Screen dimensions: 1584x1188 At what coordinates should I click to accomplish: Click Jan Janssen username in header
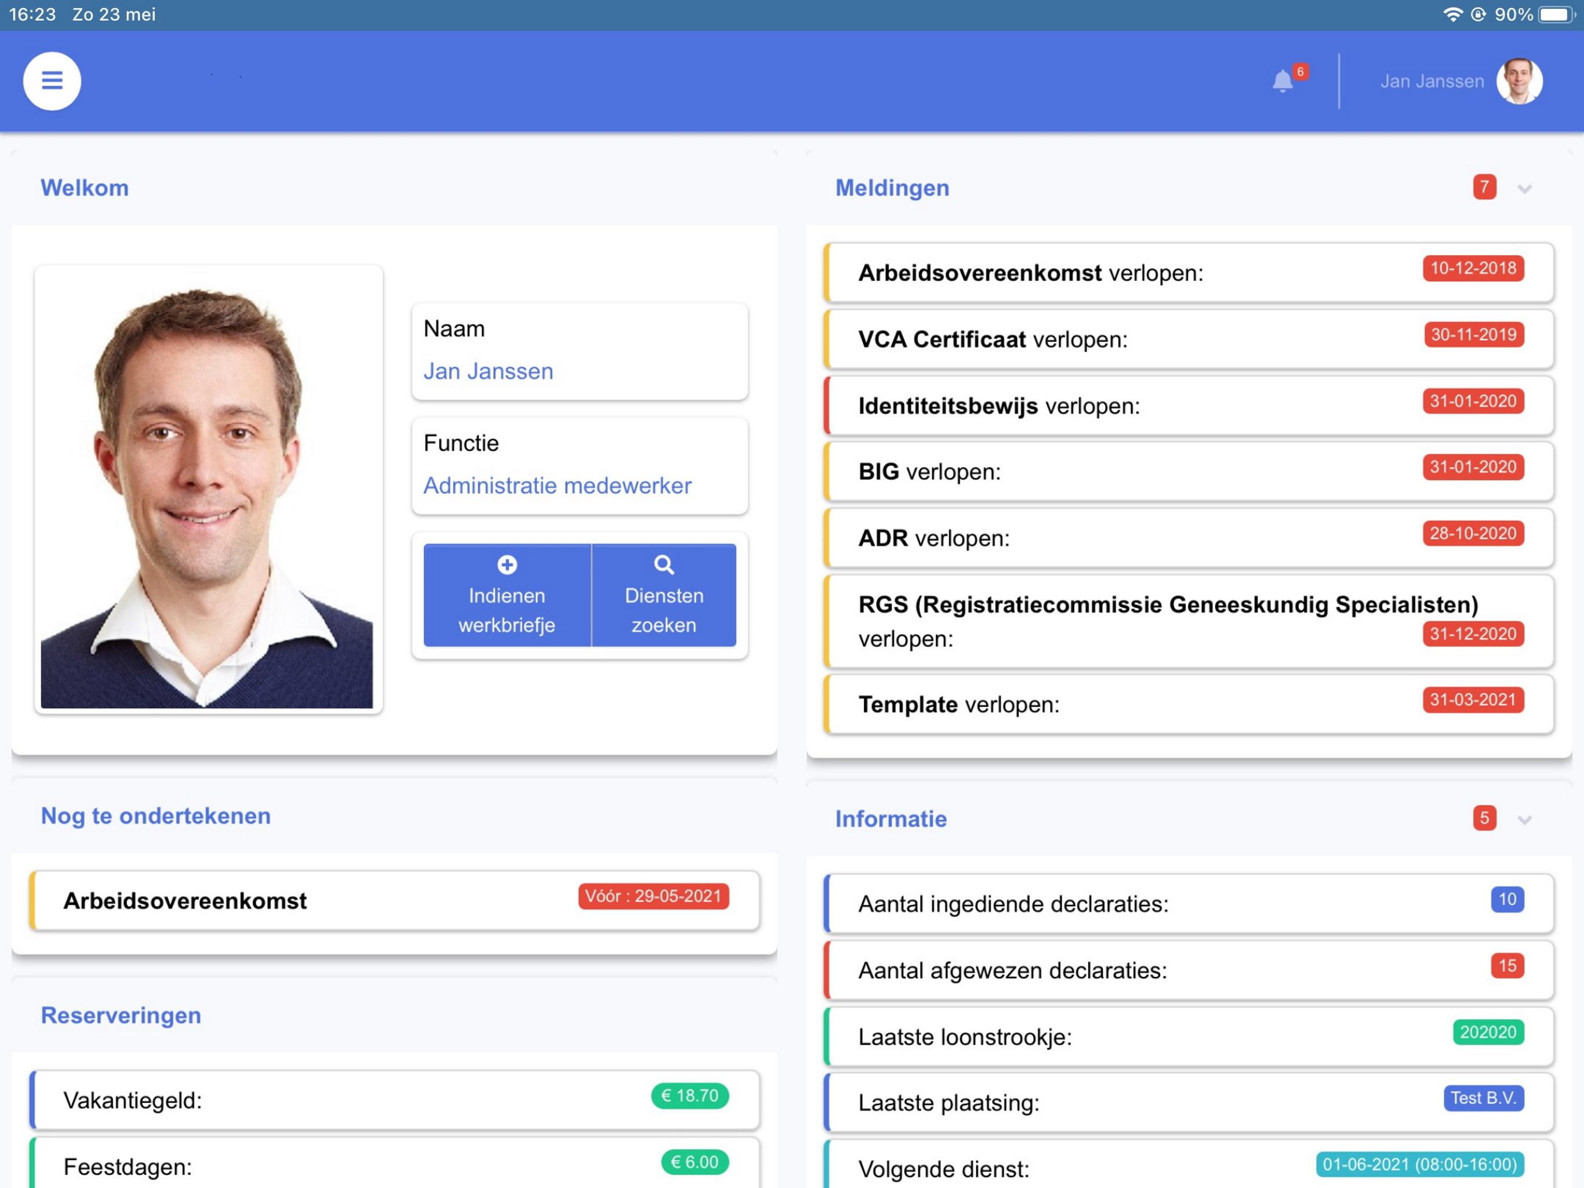click(1432, 81)
